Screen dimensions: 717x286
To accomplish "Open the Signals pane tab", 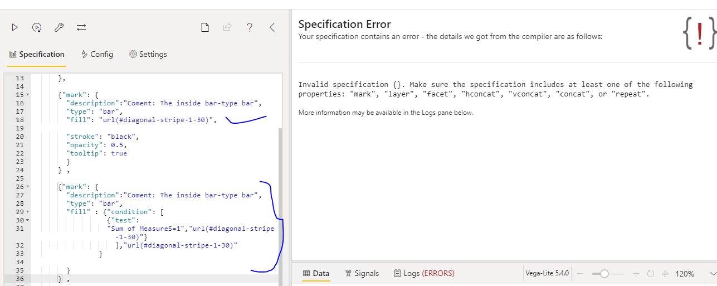I will 362,273.
